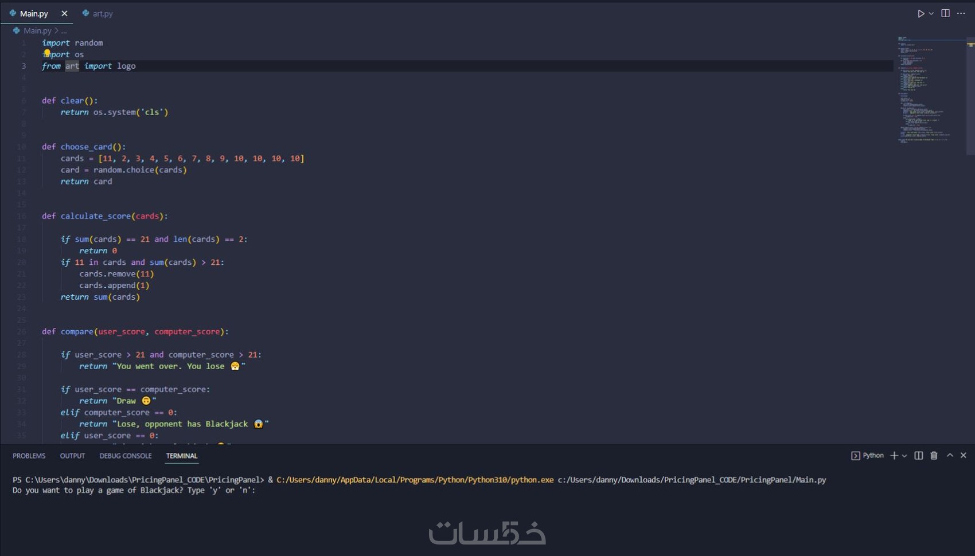
Task: Open the run options dropdown chevron
Action: [x=931, y=13]
